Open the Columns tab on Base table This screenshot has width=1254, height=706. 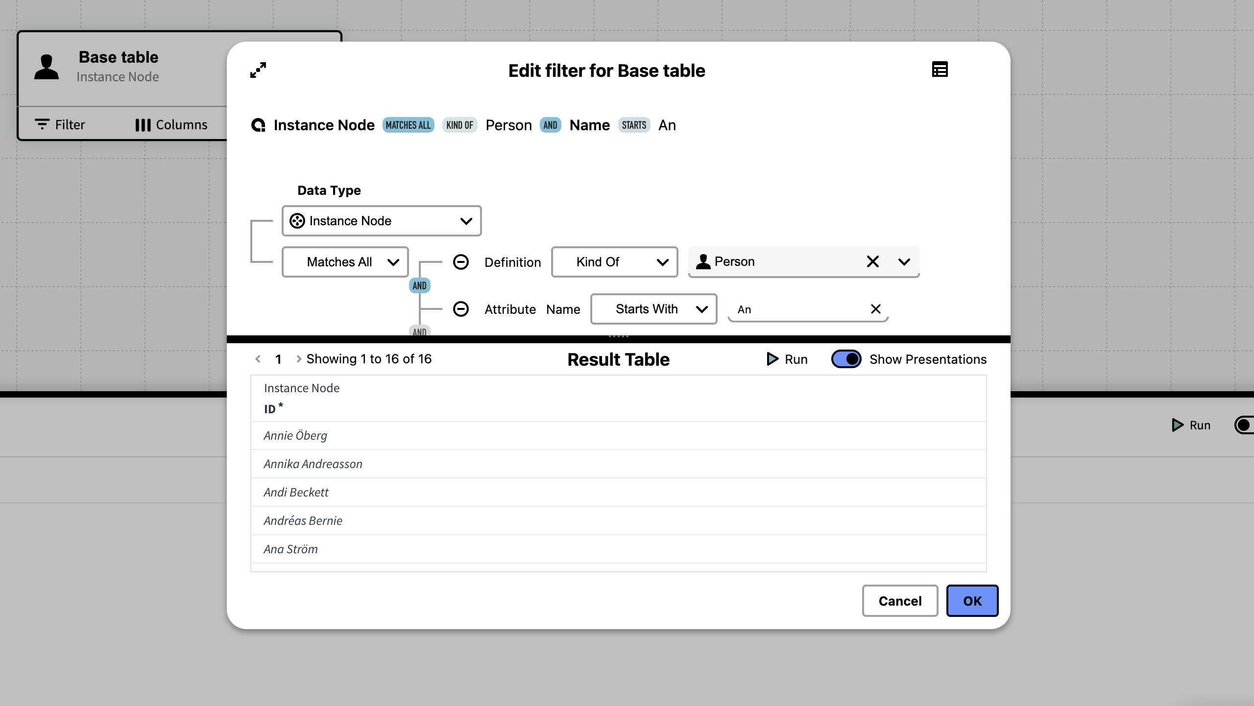[x=171, y=125]
